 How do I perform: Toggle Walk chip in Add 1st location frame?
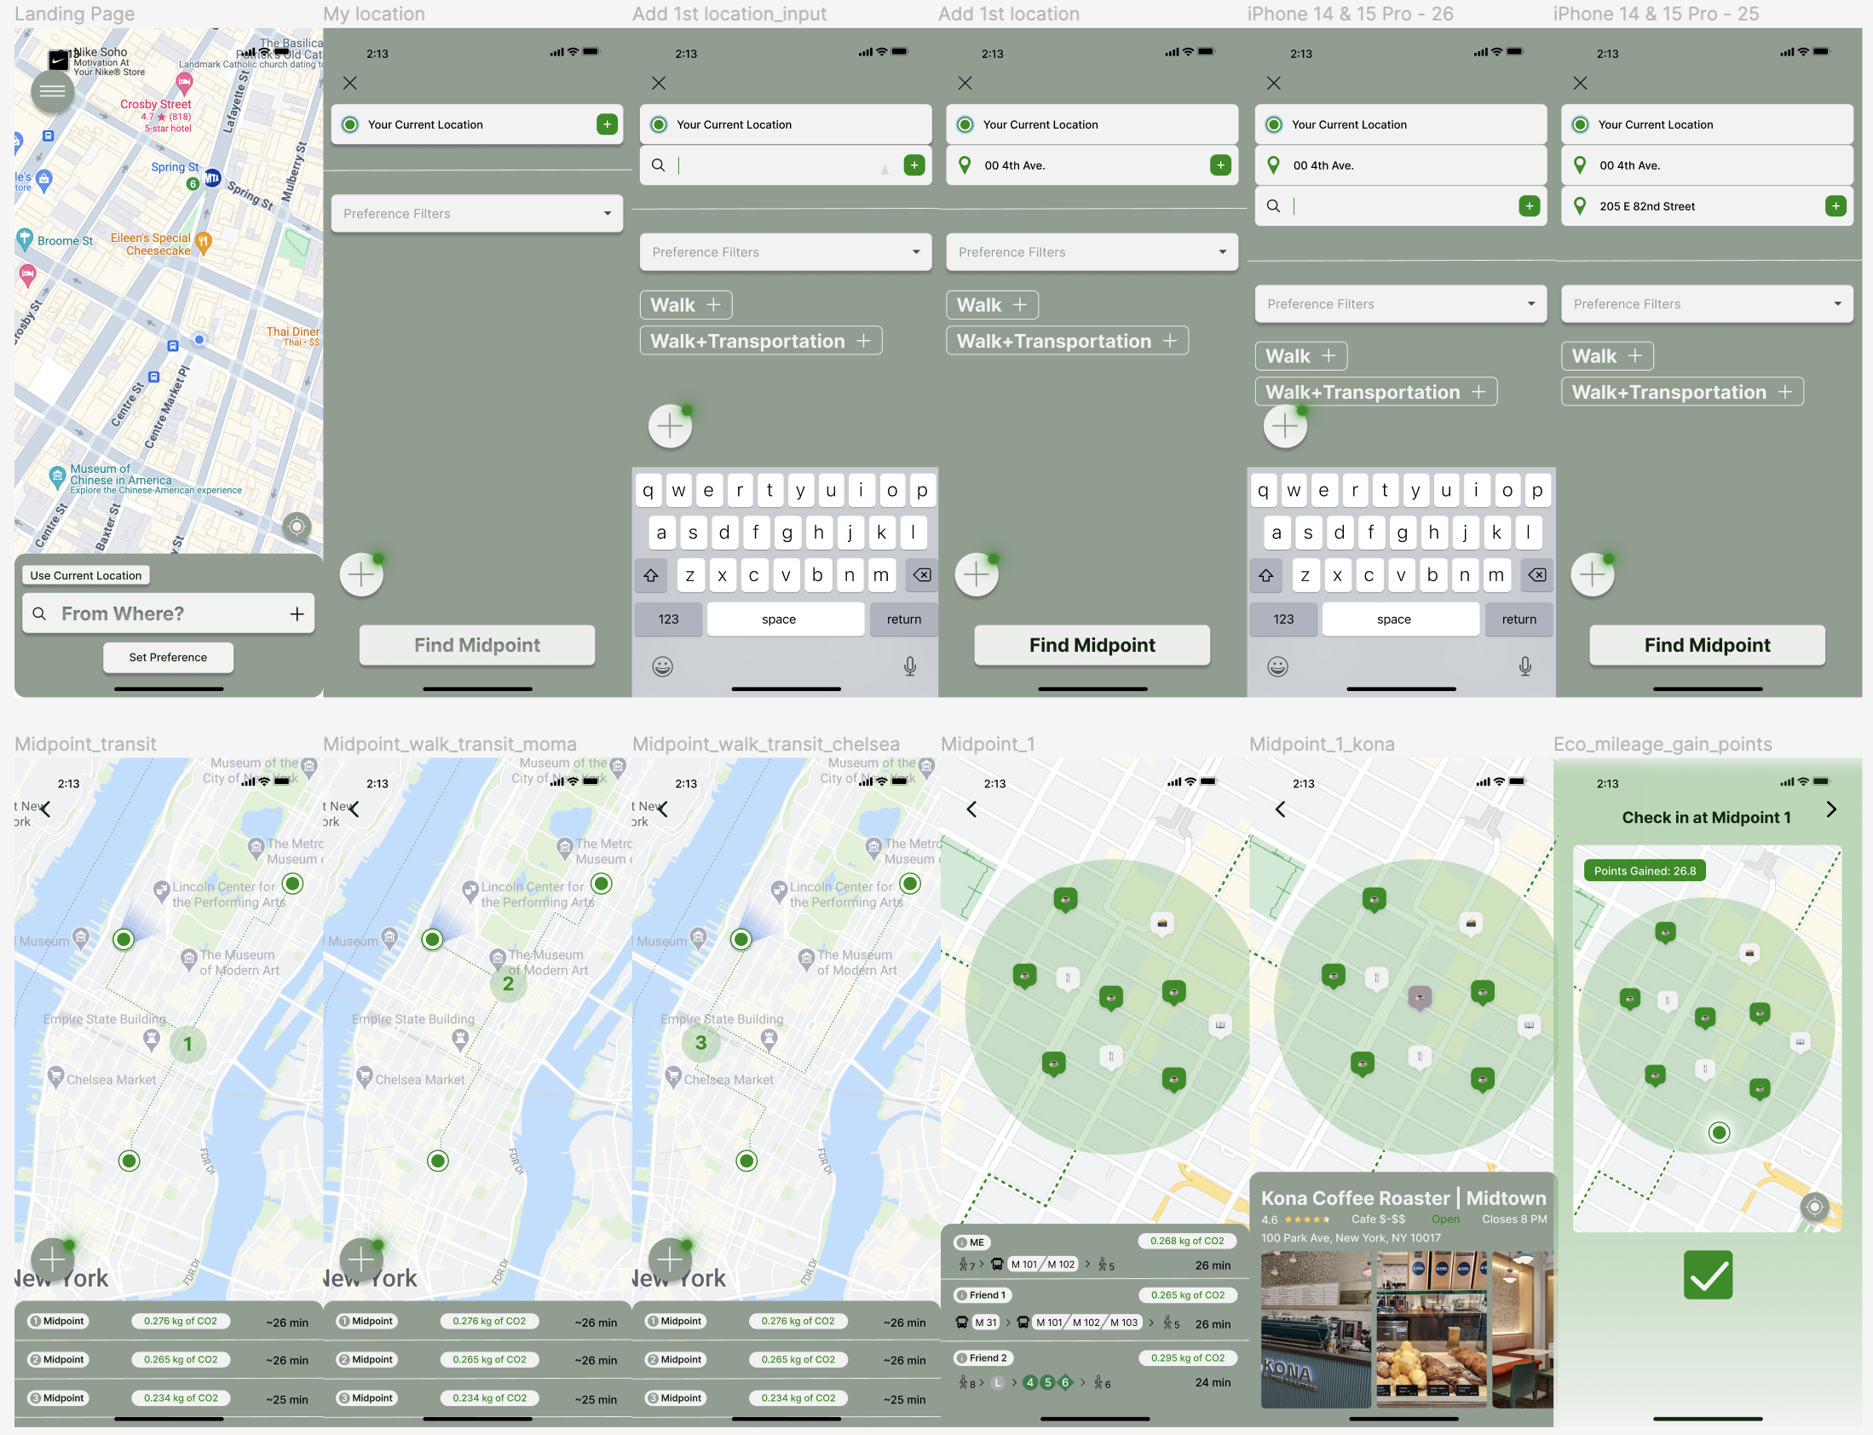[993, 305]
